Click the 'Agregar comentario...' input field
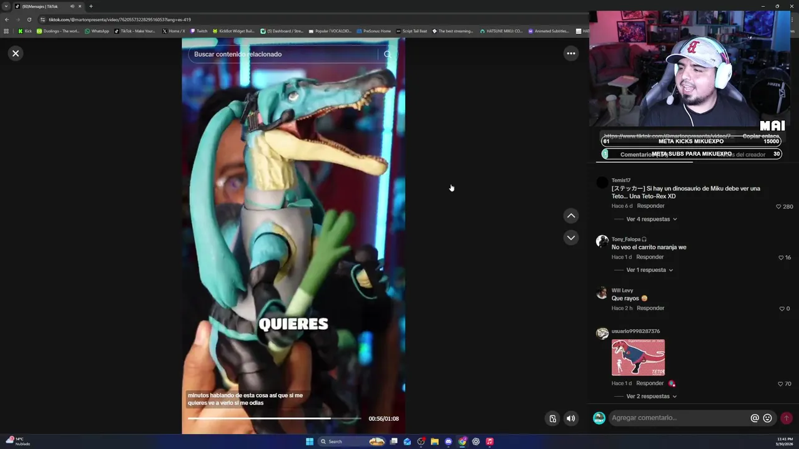799x449 pixels. pos(679,418)
